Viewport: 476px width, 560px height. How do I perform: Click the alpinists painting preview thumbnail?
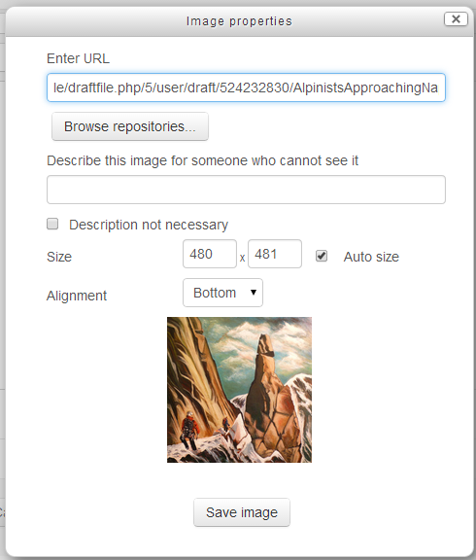[x=239, y=390]
